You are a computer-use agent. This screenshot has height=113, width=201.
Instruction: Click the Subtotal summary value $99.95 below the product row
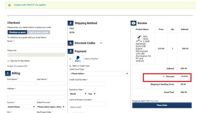(x=184, y=69)
